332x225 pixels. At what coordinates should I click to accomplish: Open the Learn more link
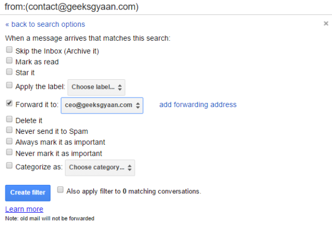coord(24,209)
